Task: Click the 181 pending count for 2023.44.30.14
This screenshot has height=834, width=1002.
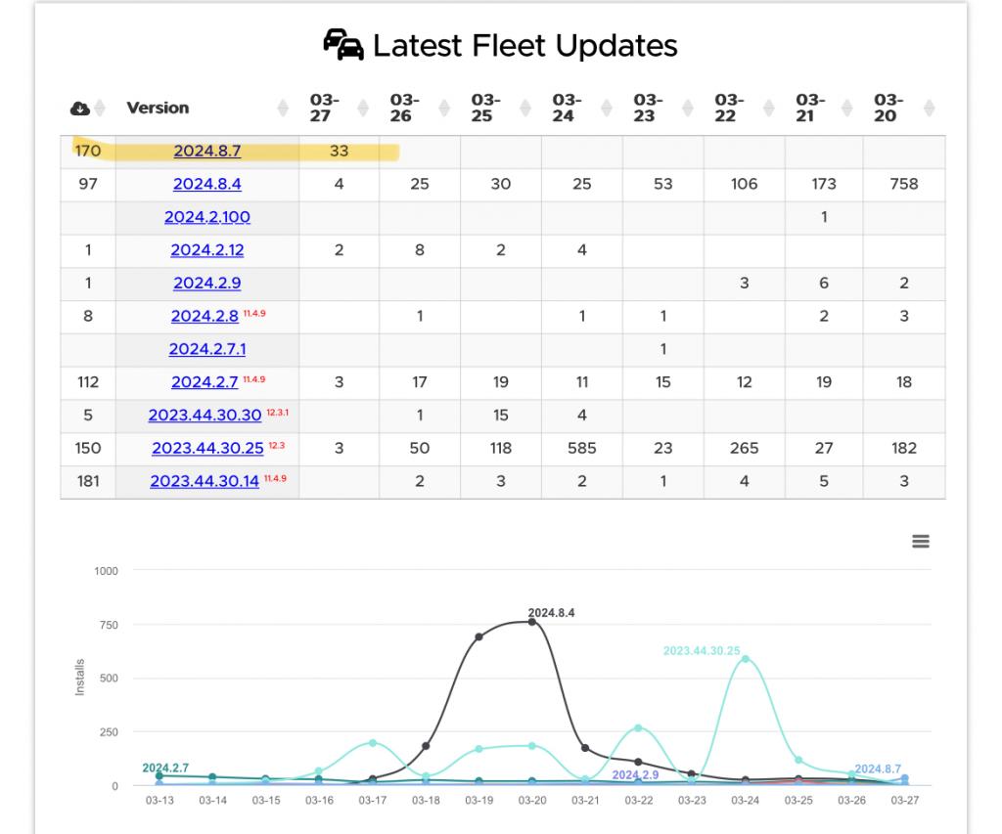Action: tap(87, 481)
